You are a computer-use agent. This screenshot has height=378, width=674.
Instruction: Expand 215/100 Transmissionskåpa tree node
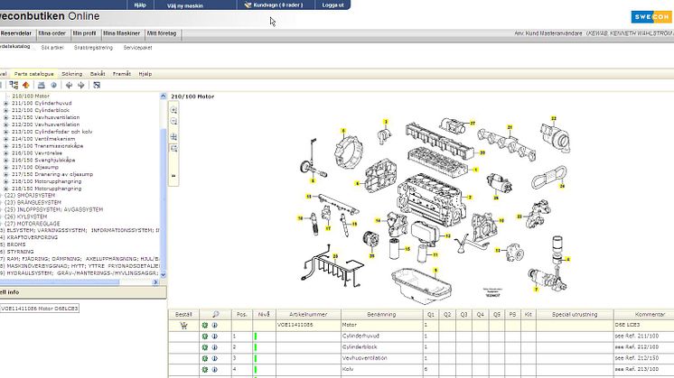pyautogui.click(x=5, y=146)
